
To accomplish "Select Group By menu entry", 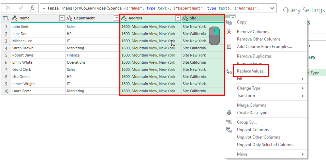I will (247, 122).
